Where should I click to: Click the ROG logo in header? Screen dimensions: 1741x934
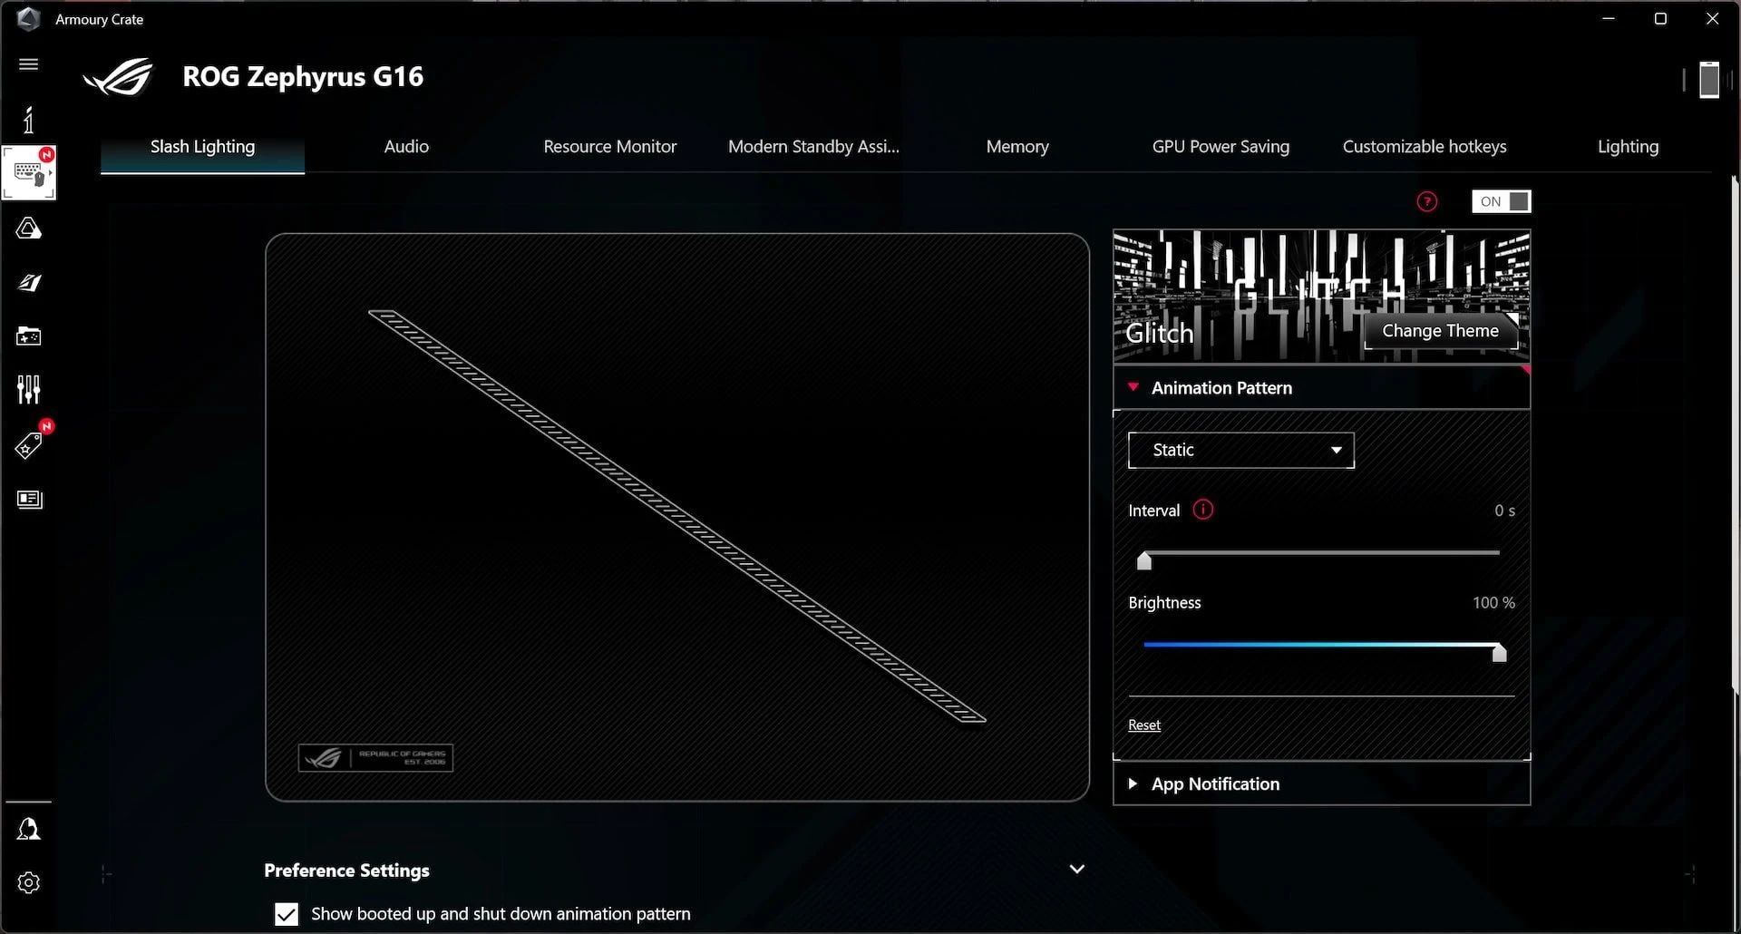[x=119, y=77]
